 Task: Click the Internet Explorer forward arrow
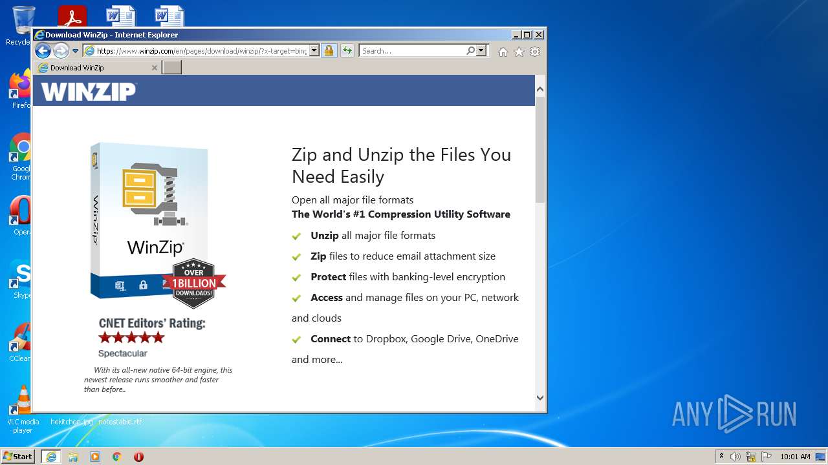(x=61, y=50)
